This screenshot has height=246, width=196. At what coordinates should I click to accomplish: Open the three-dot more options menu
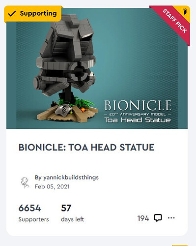[171, 218]
